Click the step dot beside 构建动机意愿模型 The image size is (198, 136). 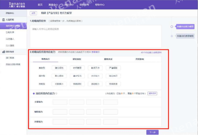click(172, 36)
